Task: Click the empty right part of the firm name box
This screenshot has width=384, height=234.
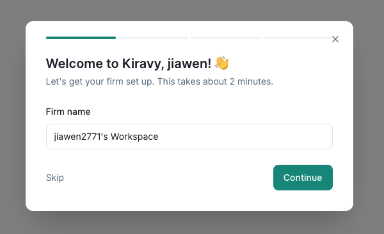Action: [x=245, y=137]
